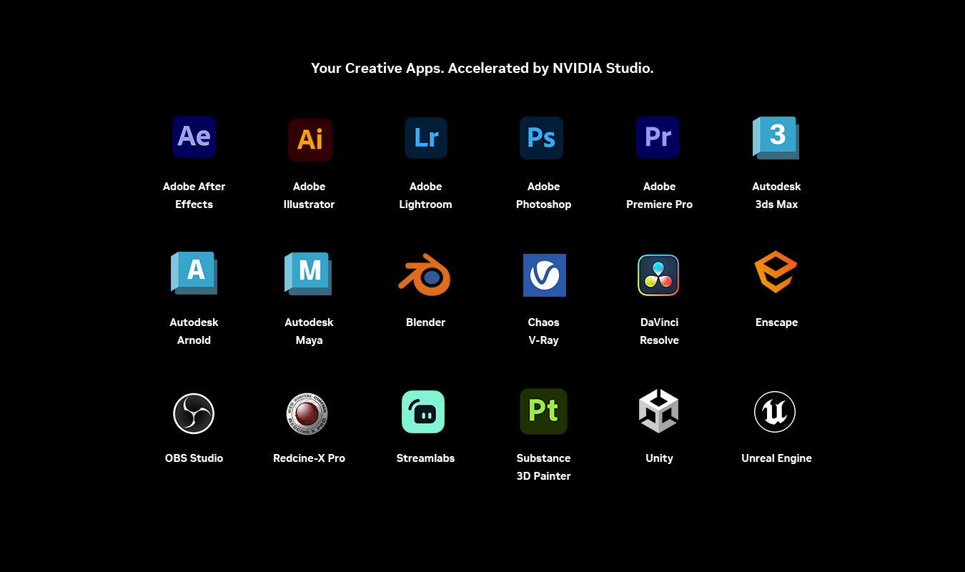The width and height of the screenshot is (965, 572).
Task: Select the Autodesk Maya icon
Action: [308, 272]
